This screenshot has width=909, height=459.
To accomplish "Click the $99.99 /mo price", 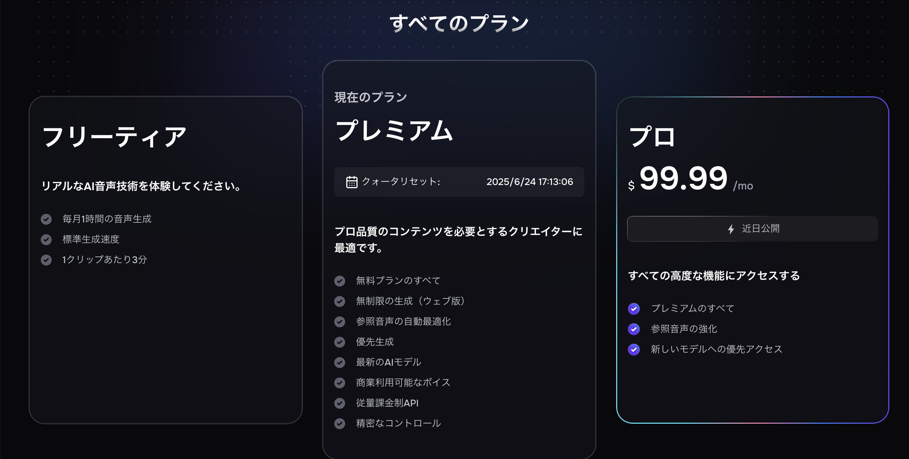I will pyautogui.click(x=690, y=179).
